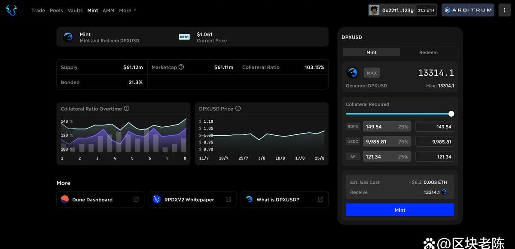Open the Pools page from navigation
Image resolution: width=515 pixels, height=249 pixels.
tap(56, 10)
